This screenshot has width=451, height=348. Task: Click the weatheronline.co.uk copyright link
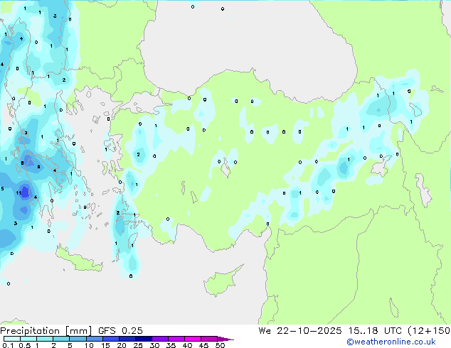pos(391,342)
